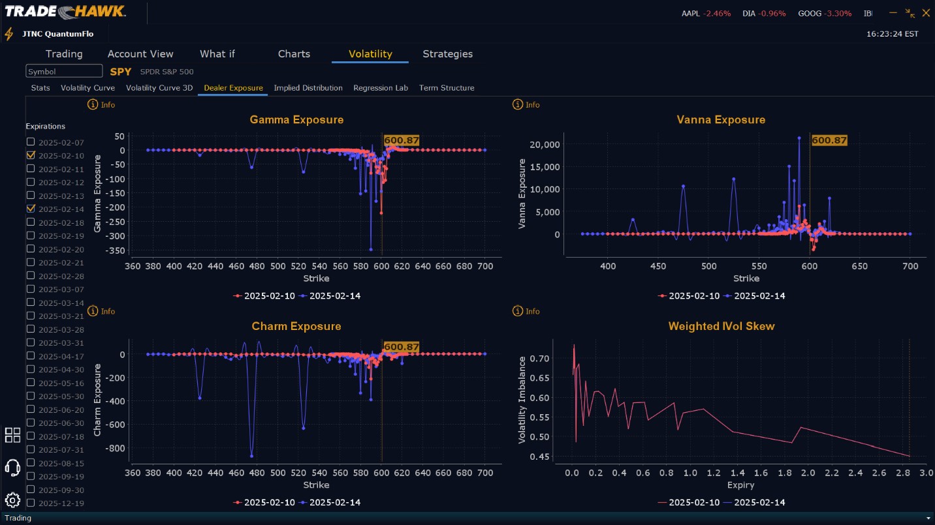Hide 2025-02-14 series in Vanna Exposure legend

point(755,295)
